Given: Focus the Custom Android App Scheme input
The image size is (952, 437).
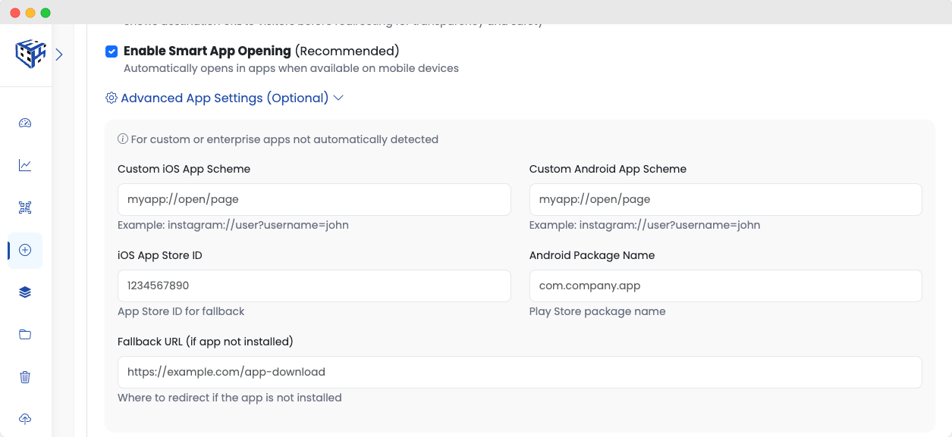Looking at the screenshot, I should [x=725, y=200].
